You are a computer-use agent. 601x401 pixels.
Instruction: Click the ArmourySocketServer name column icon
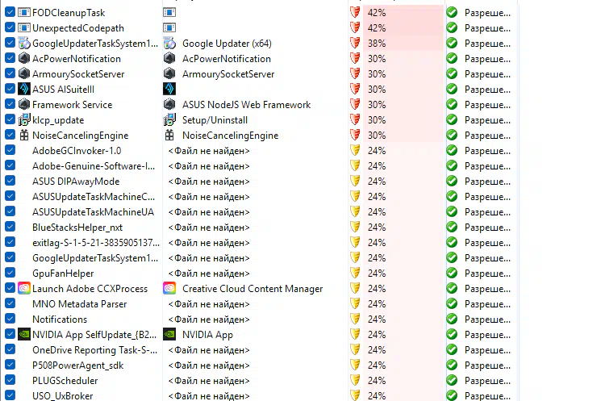[x=23, y=74]
